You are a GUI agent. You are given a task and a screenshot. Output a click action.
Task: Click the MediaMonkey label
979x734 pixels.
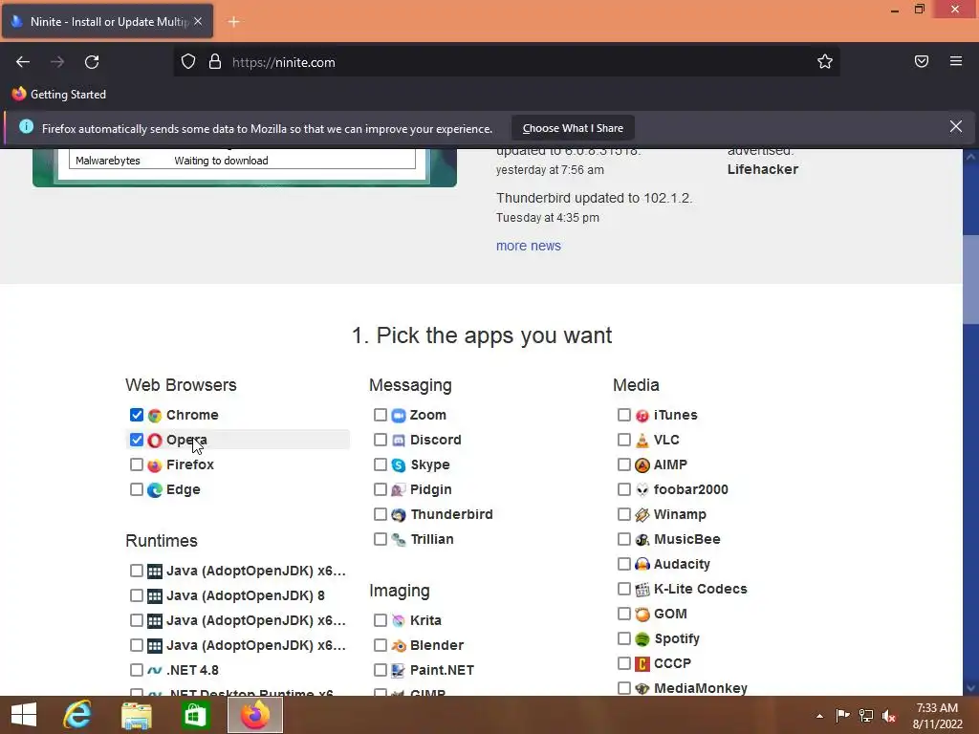point(701,688)
